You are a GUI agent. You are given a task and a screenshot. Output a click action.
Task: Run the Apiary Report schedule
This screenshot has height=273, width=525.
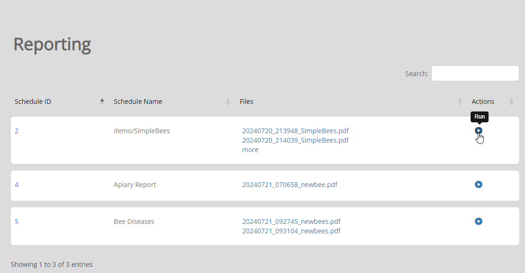[x=479, y=184]
